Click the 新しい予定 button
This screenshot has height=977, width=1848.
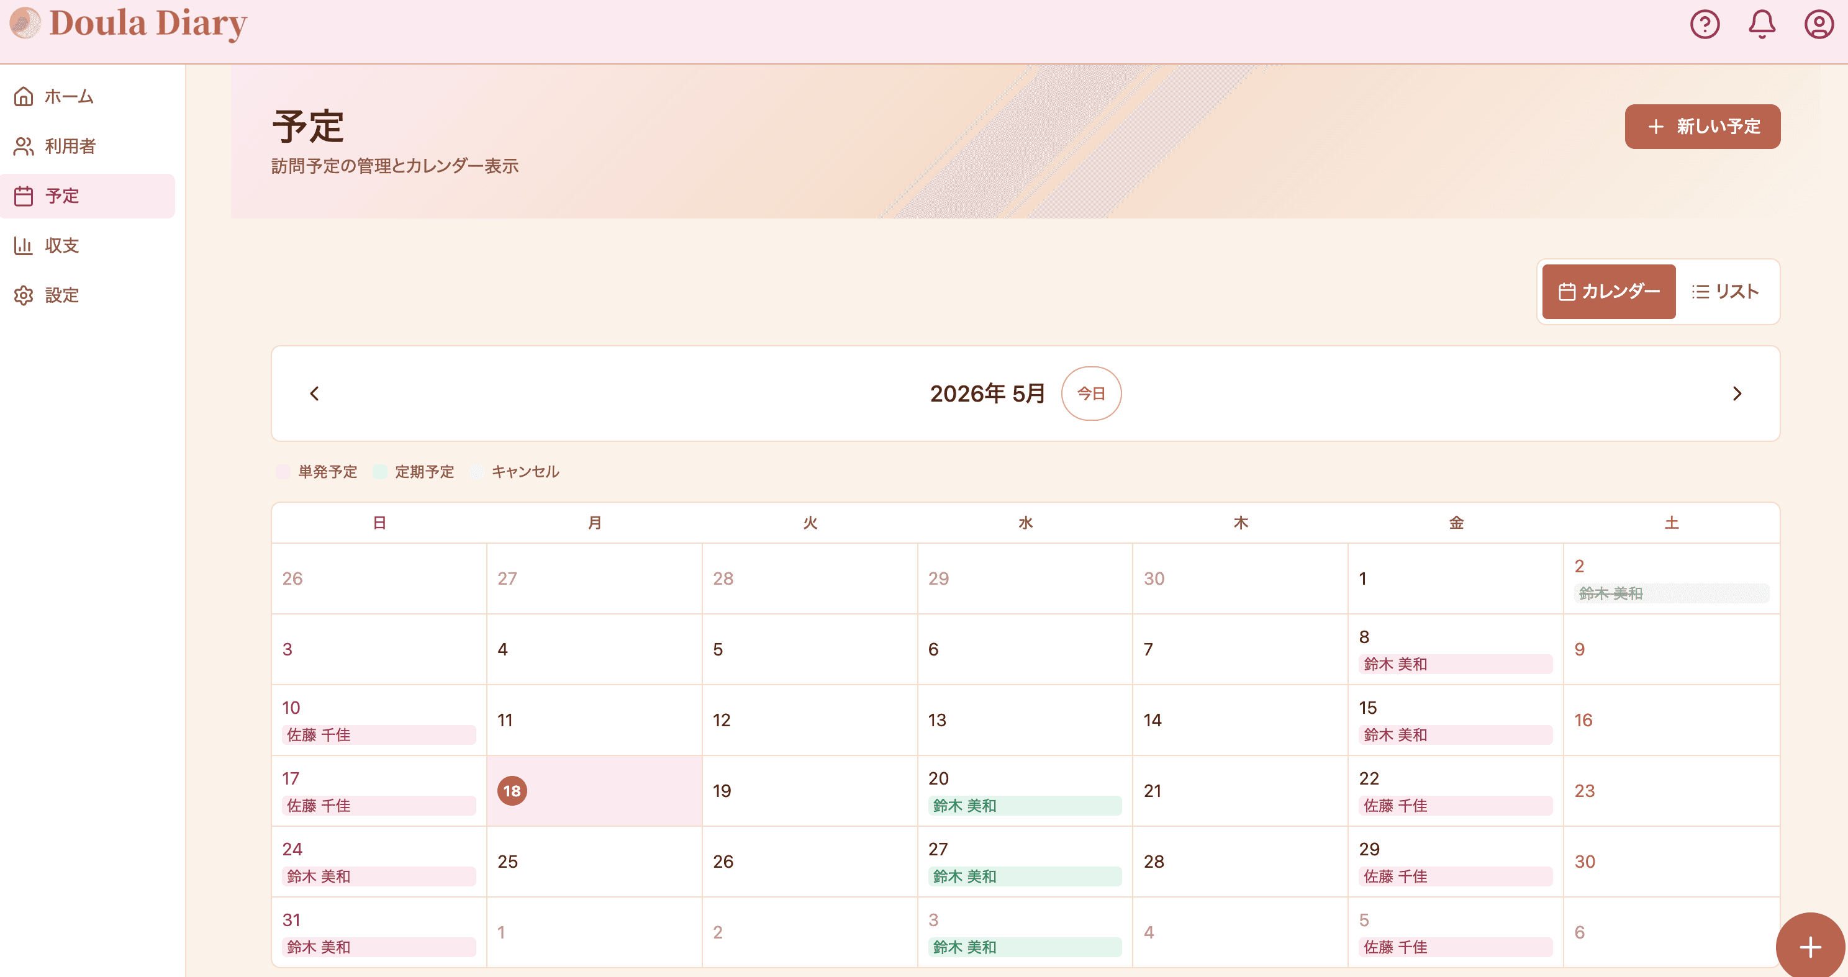pos(1702,126)
